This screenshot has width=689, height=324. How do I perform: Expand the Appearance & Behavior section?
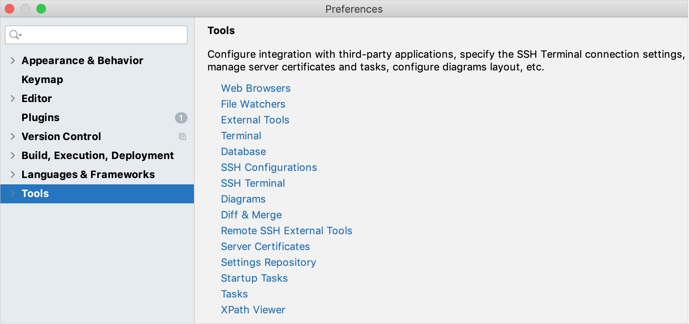13,61
